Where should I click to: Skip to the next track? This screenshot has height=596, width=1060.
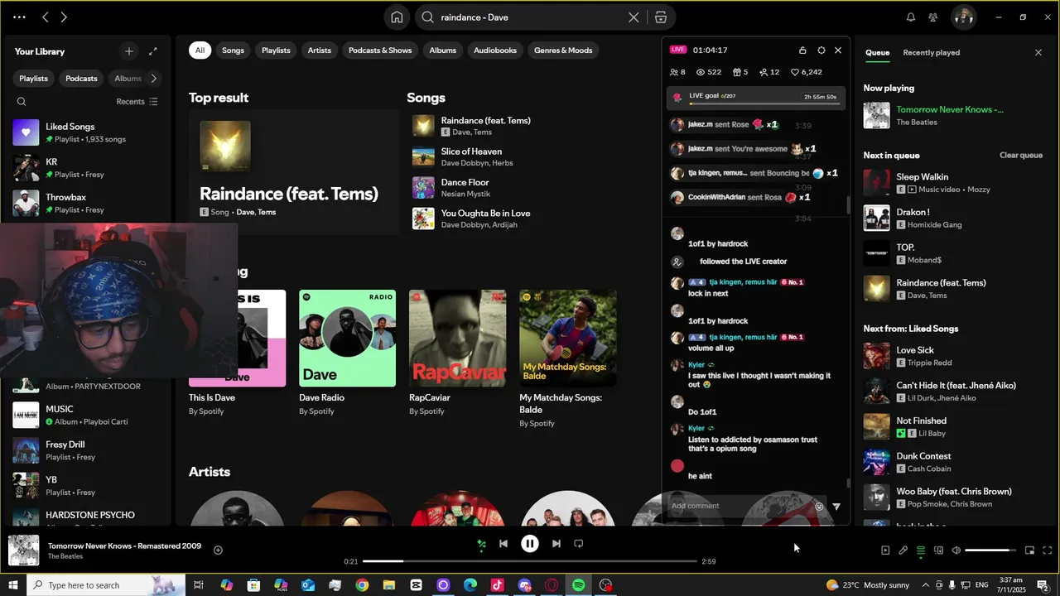point(556,544)
